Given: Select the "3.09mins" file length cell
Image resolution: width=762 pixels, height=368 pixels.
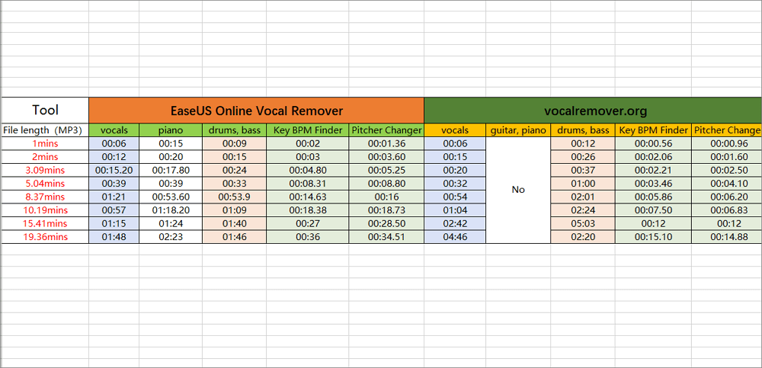Looking at the screenshot, I should [x=45, y=170].
